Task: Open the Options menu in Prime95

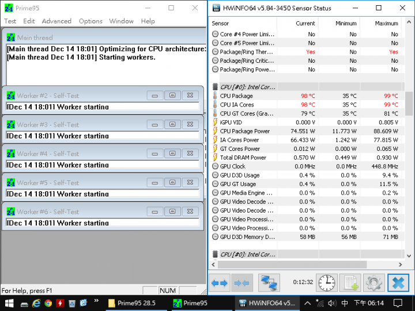Action: pos(90,21)
